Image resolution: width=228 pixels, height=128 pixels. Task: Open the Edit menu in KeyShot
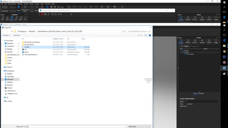click(x=5, y=4)
